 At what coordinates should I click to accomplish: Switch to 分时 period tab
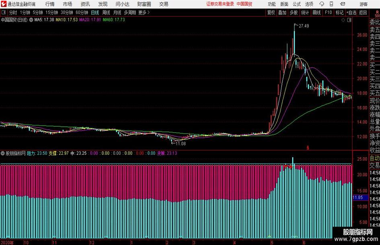coord(13,12)
